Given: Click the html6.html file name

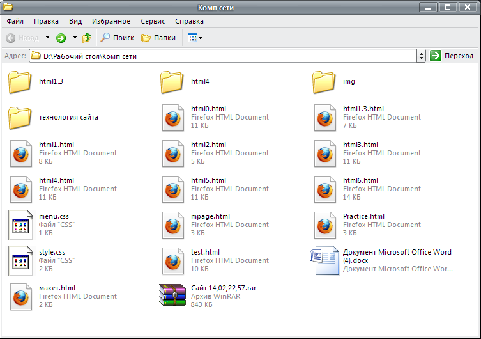Looking at the screenshot, I should [361, 181].
